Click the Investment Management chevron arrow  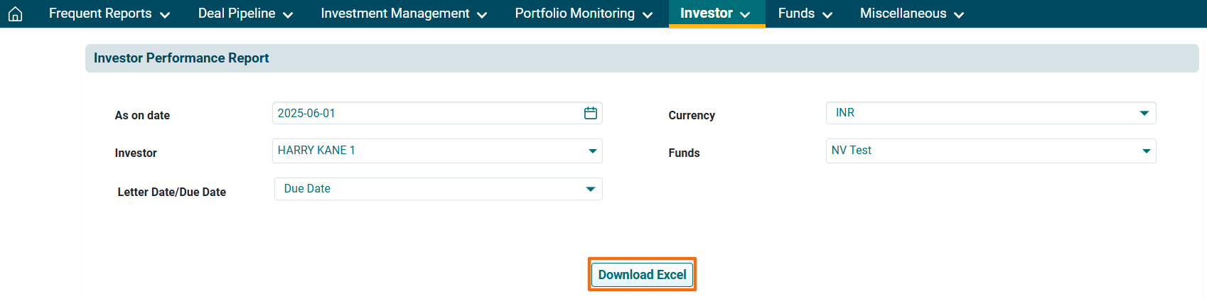pos(482,15)
